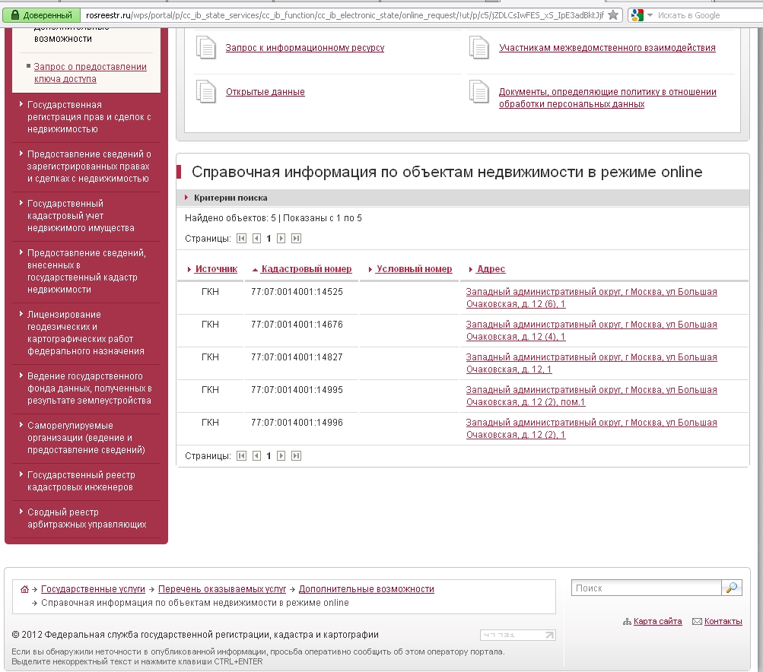Click the home icon in breadcrumbs
This screenshot has height=672, width=763.
[x=24, y=589]
